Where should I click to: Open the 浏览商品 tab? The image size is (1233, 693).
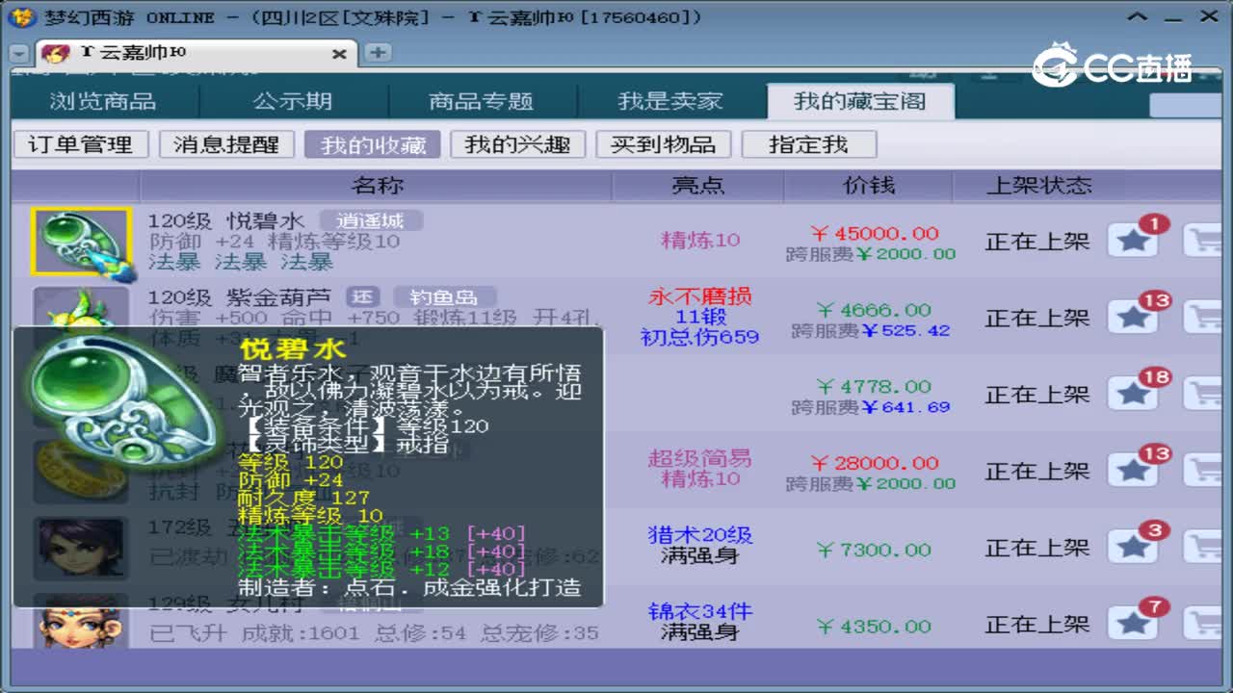[103, 101]
